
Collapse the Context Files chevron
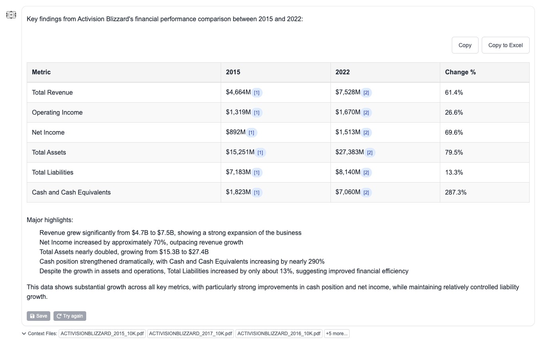click(24, 334)
